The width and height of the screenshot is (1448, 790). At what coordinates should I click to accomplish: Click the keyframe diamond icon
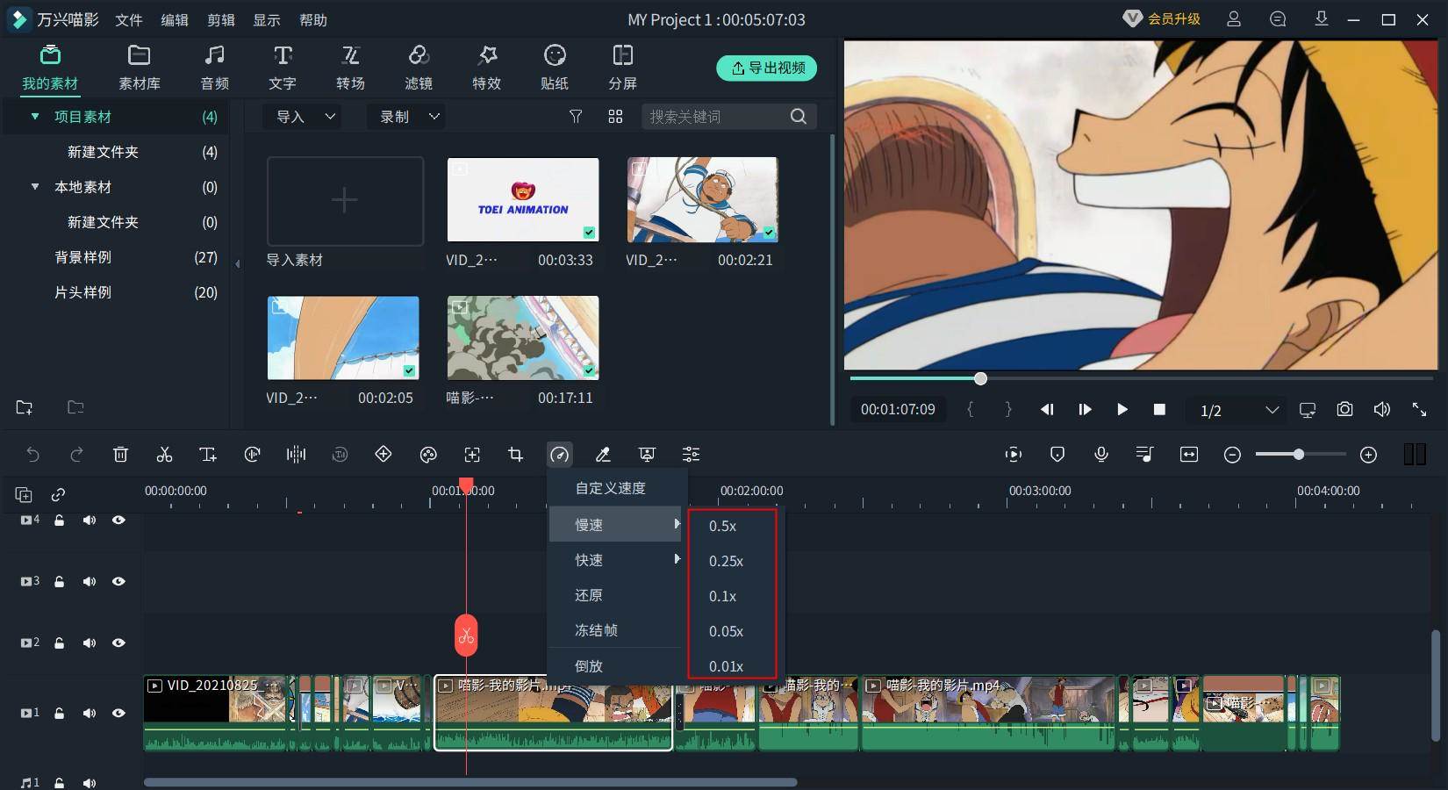point(384,454)
